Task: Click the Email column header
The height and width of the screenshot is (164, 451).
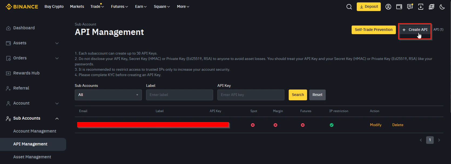Action: pos(83,111)
